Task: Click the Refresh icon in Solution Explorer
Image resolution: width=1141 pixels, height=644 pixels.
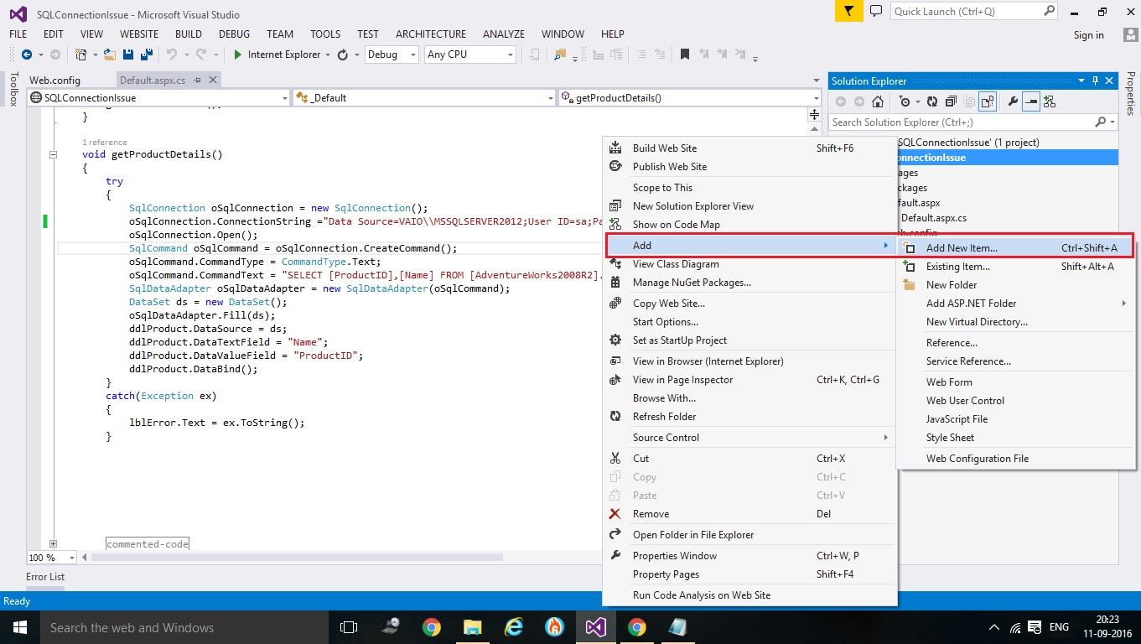Action: coord(931,101)
